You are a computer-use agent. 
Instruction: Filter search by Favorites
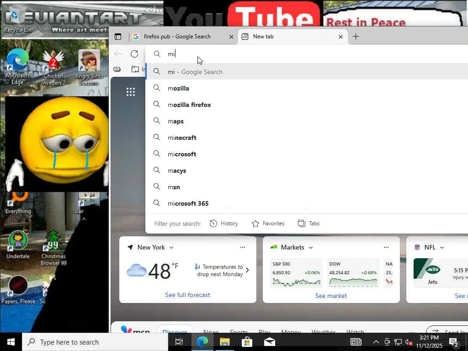(x=268, y=223)
